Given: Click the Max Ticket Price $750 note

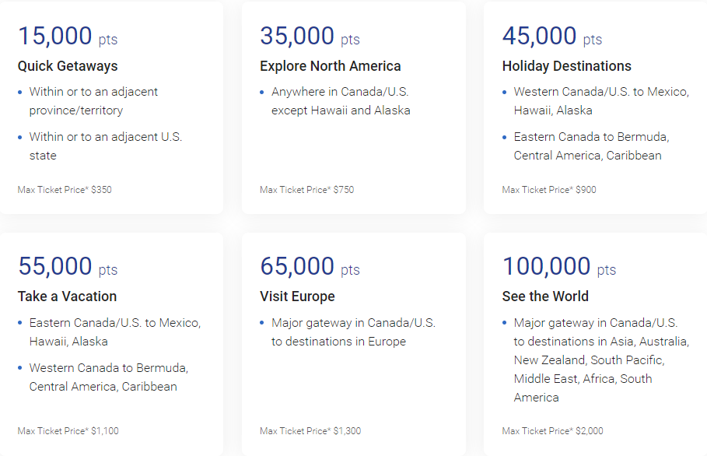Looking at the screenshot, I should [x=306, y=190].
